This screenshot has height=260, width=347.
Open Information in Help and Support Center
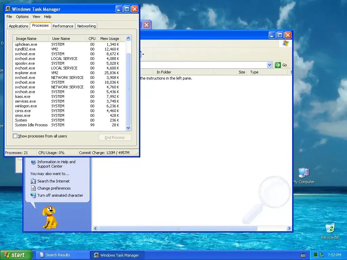pyautogui.click(x=56, y=164)
